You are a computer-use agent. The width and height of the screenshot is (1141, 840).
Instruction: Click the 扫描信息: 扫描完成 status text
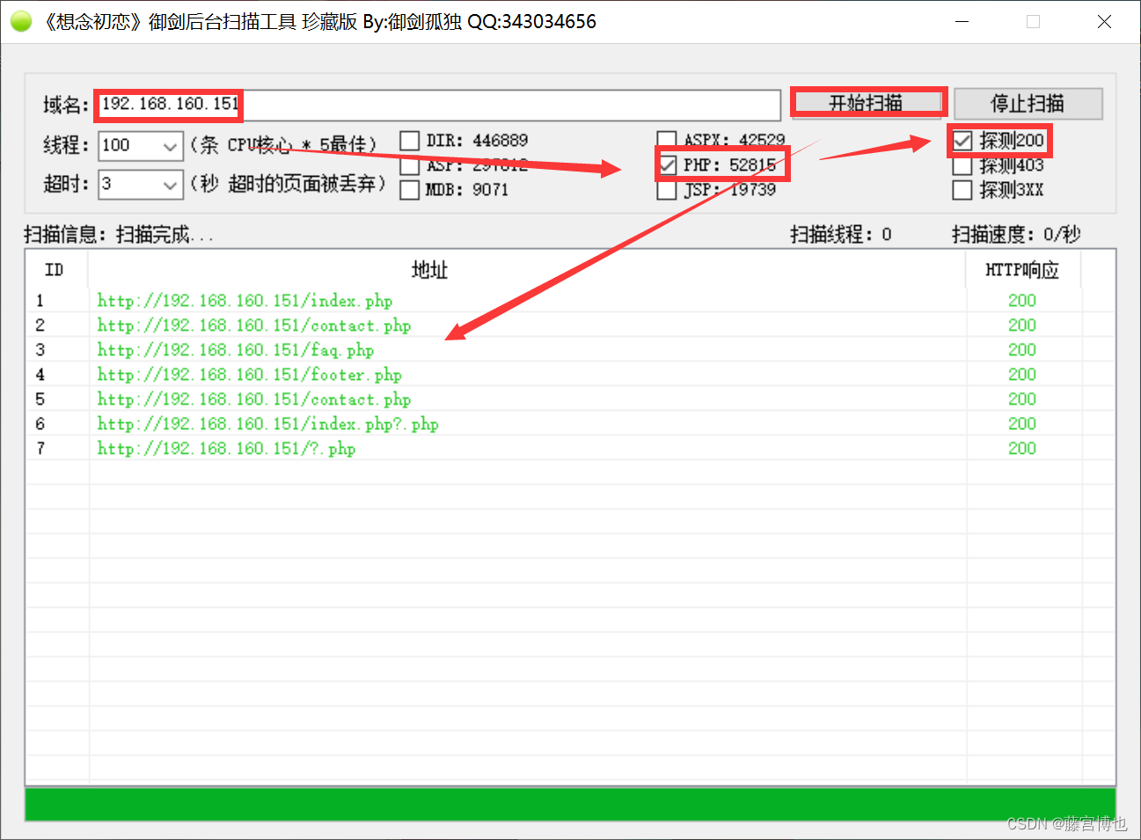(119, 235)
